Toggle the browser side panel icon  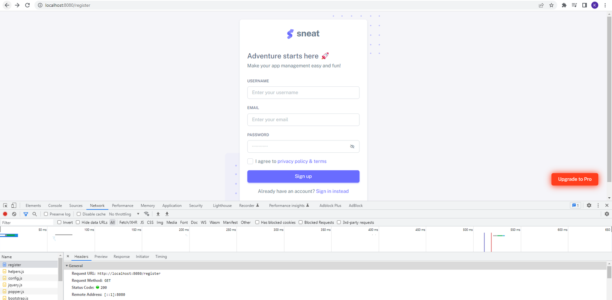pos(585,5)
